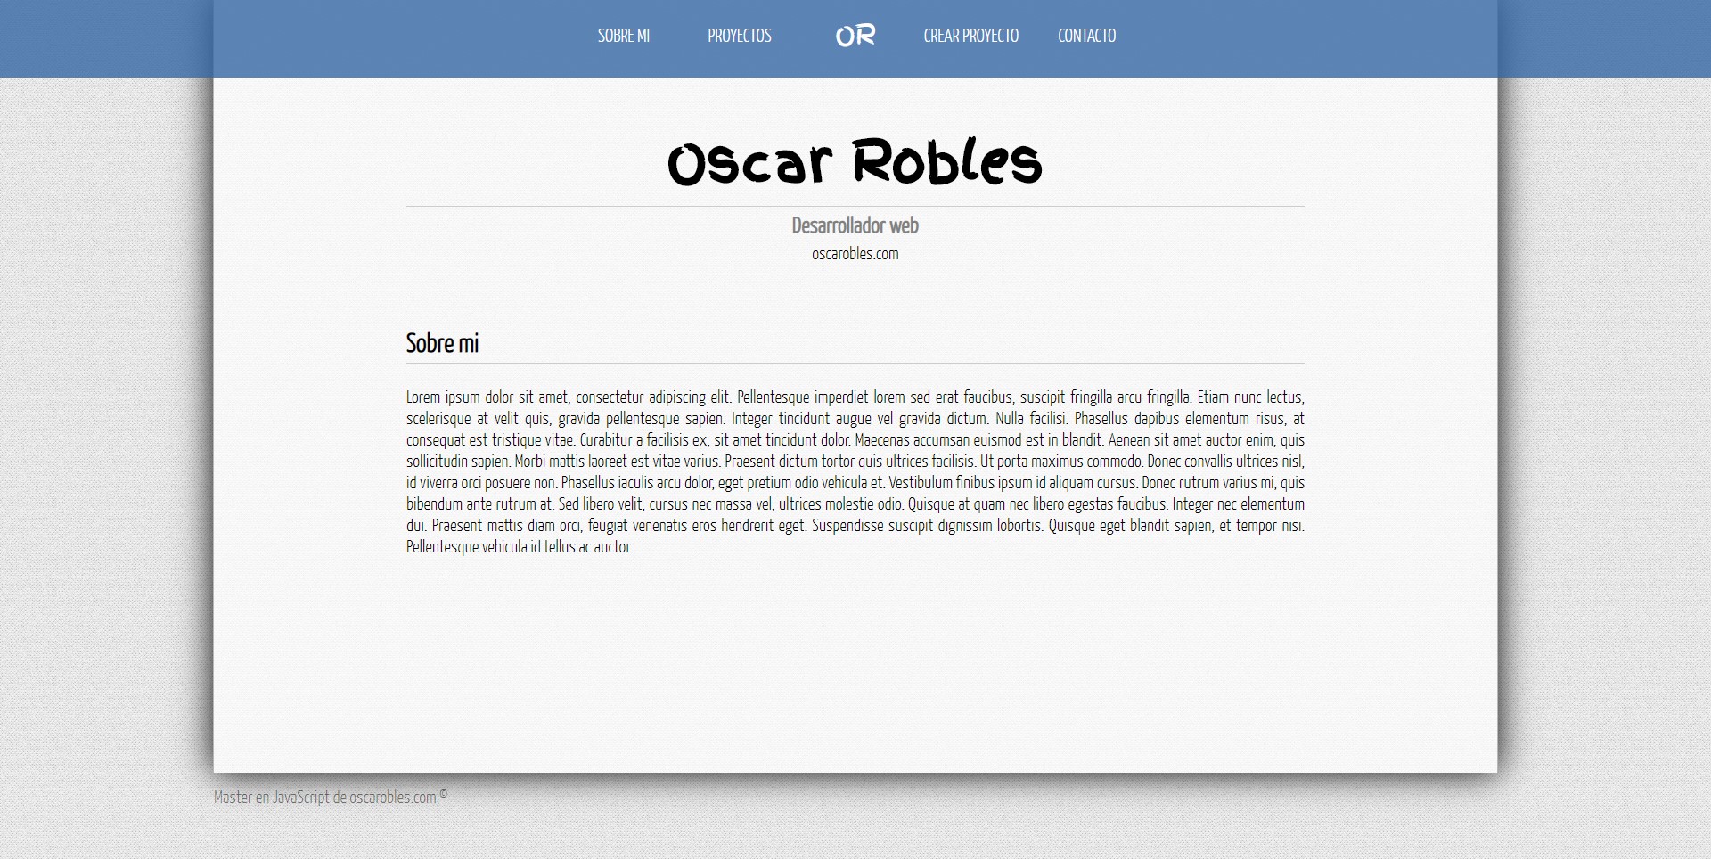The height and width of the screenshot is (859, 1711).
Task: Click the divider line below Sobre mi heading
Action: tap(855, 363)
